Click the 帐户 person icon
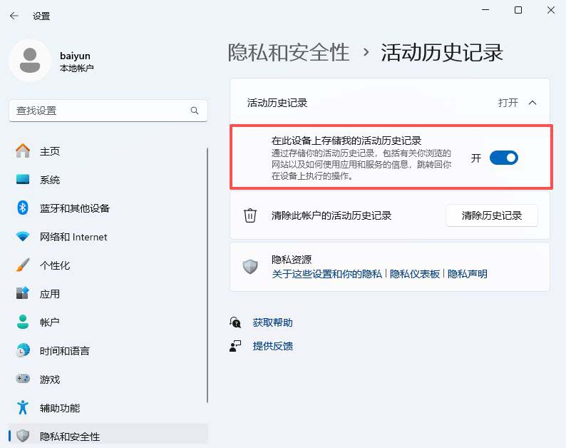This screenshot has width=566, height=448. click(x=23, y=322)
